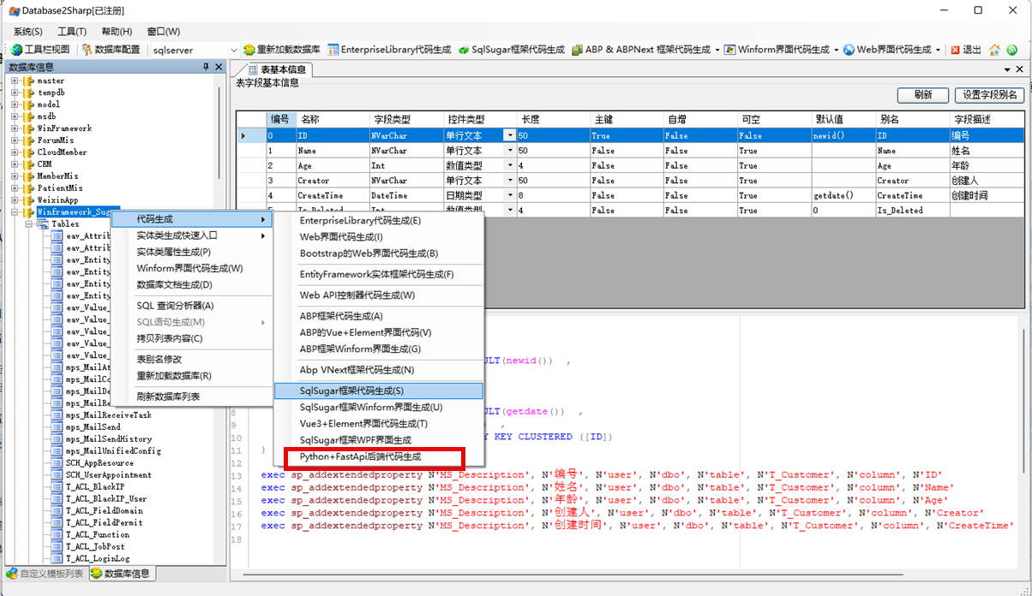
Task: Click the home icon in the toolbar
Action: 995,50
